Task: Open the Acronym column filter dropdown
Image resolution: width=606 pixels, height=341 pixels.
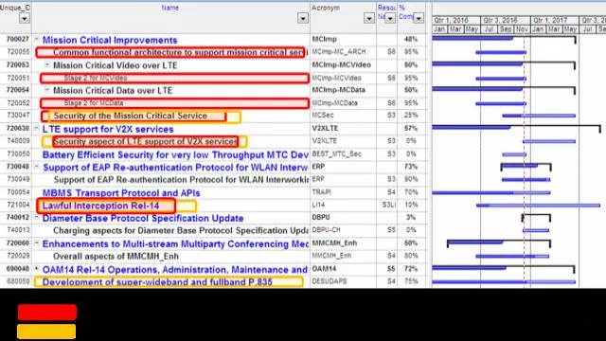Action: coord(368,18)
